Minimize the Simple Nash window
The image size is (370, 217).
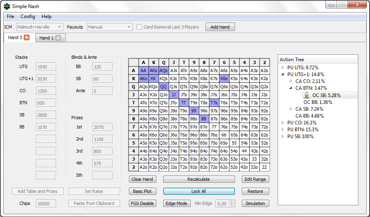pyautogui.click(x=331, y=5)
